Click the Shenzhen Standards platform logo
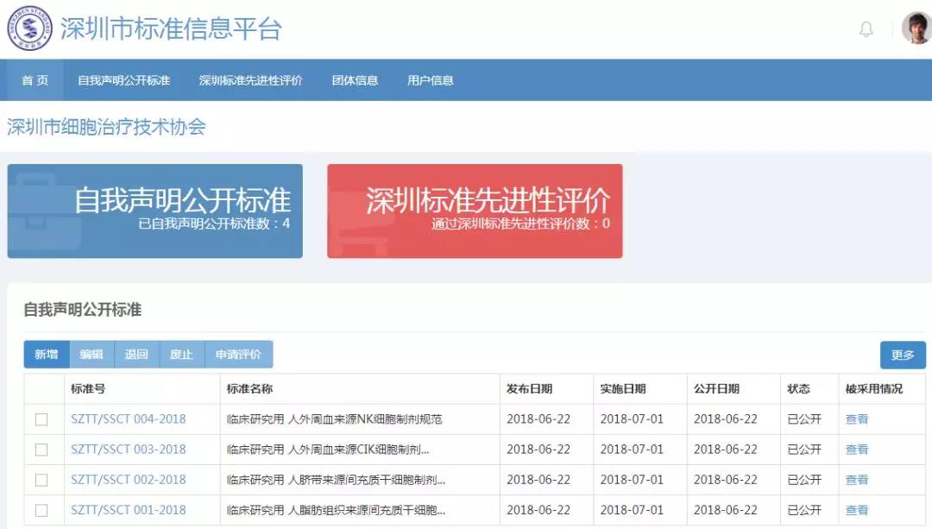 (x=29, y=28)
